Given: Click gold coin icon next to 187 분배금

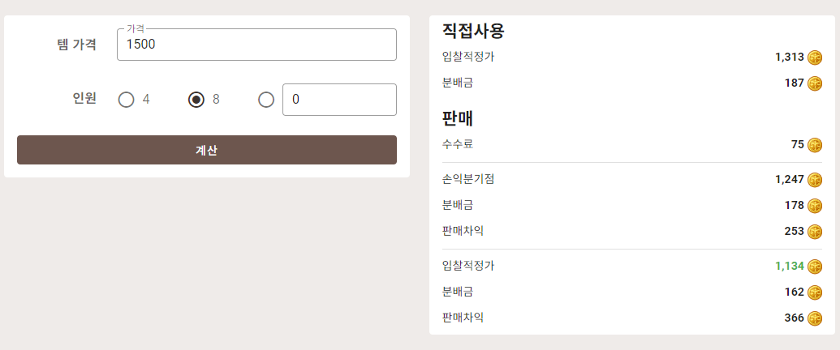Looking at the screenshot, I should point(814,83).
